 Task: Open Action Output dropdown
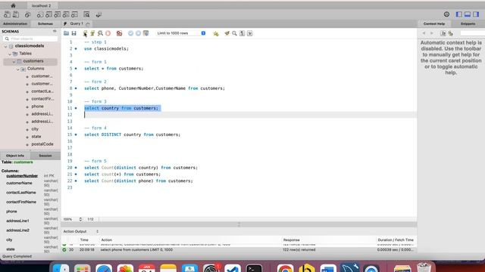point(81,231)
